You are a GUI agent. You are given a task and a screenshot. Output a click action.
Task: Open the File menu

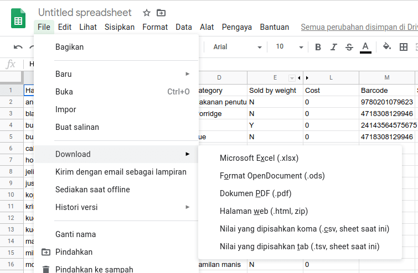click(x=44, y=27)
